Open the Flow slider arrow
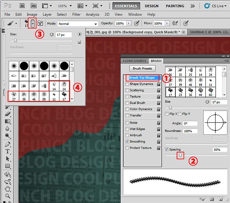230x203 pixels. coord(167,23)
